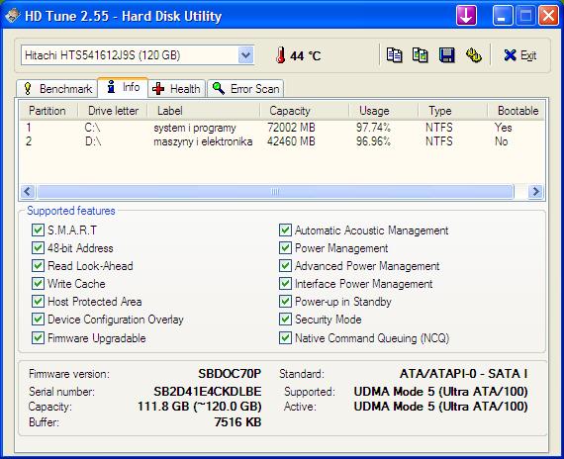564x459 pixels.
Task: Toggle Automatic Acoustic Management checkbox
Action: point(285,229)
